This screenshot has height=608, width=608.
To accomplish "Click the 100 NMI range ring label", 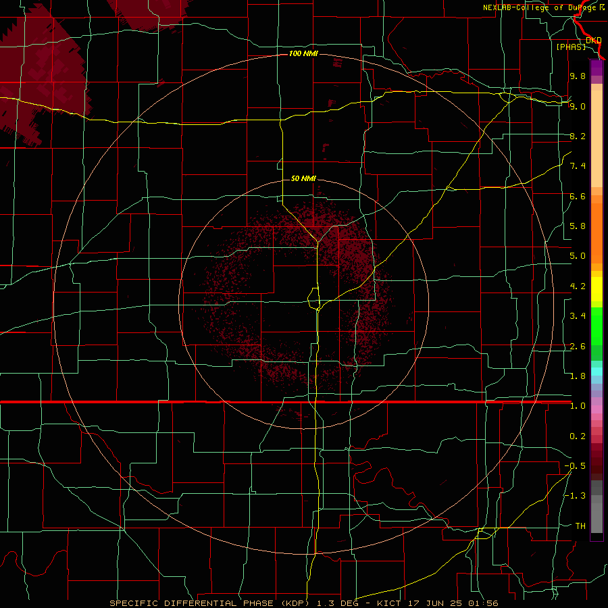I will pos(303,53).
